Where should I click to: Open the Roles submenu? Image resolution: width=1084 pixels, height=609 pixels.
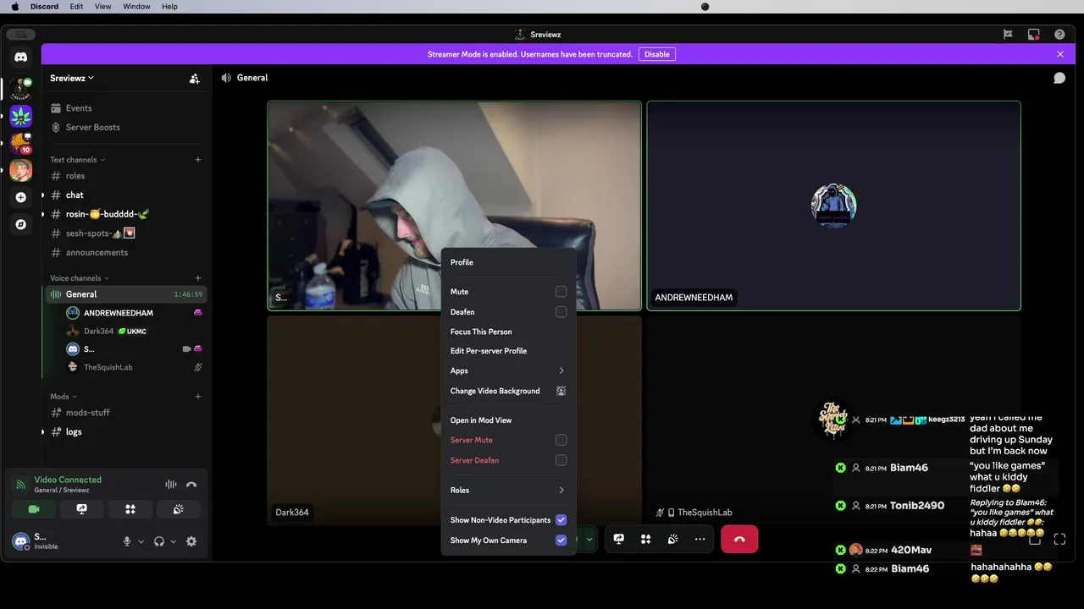click(x=508, y=491)
